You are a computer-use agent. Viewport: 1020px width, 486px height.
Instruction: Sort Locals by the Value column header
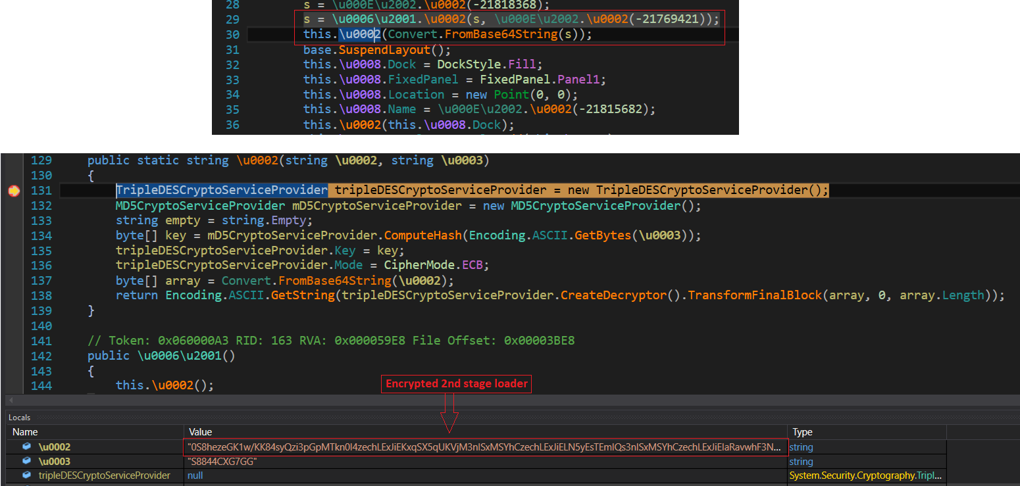point(201,432)
